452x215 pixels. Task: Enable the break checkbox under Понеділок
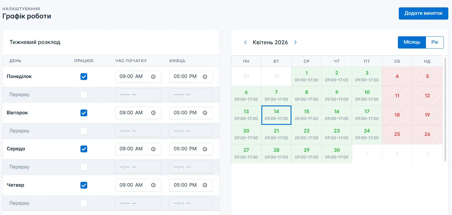coord(84,95)
